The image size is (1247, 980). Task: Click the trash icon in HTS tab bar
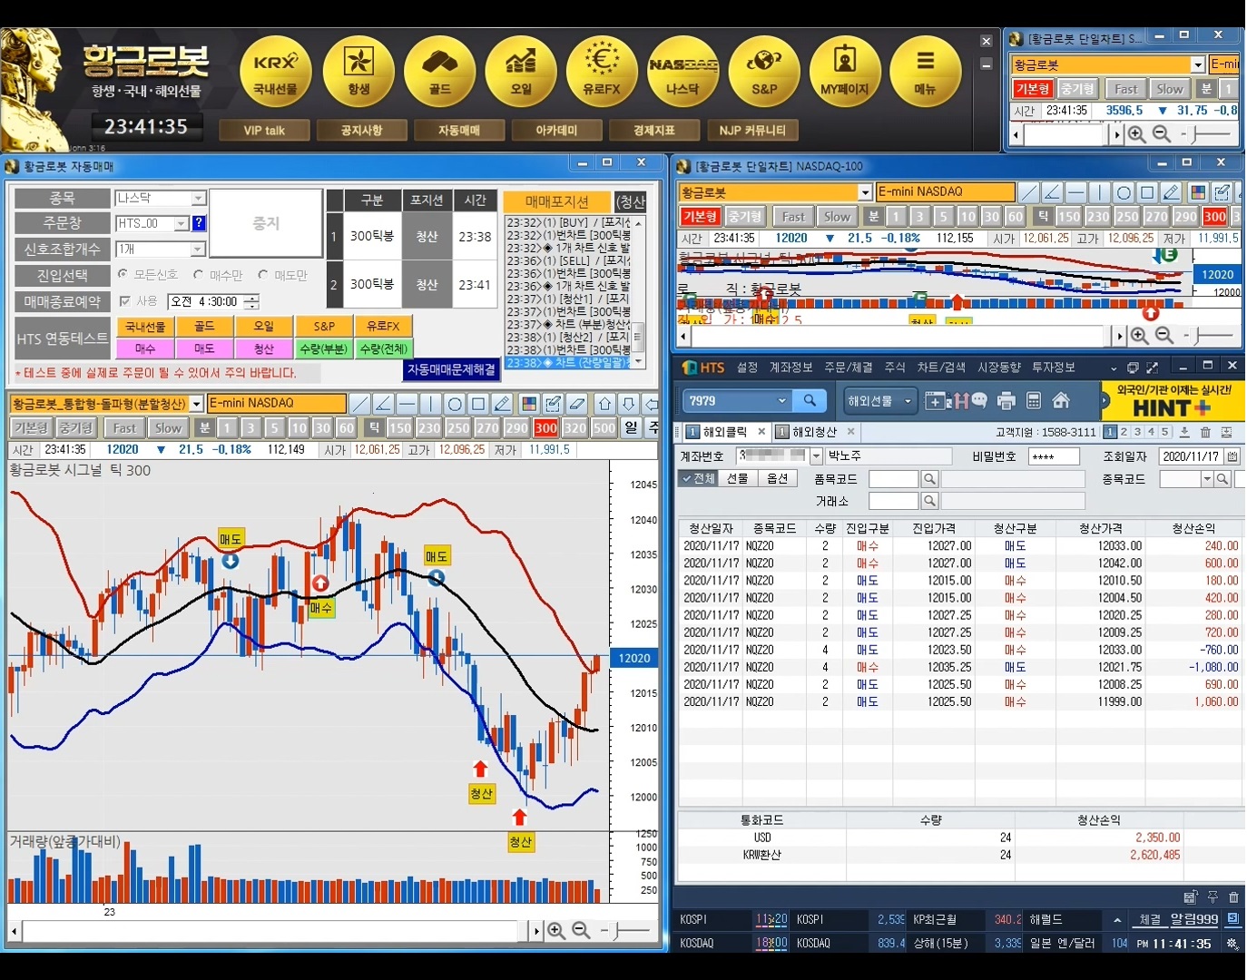(1205, 432)
